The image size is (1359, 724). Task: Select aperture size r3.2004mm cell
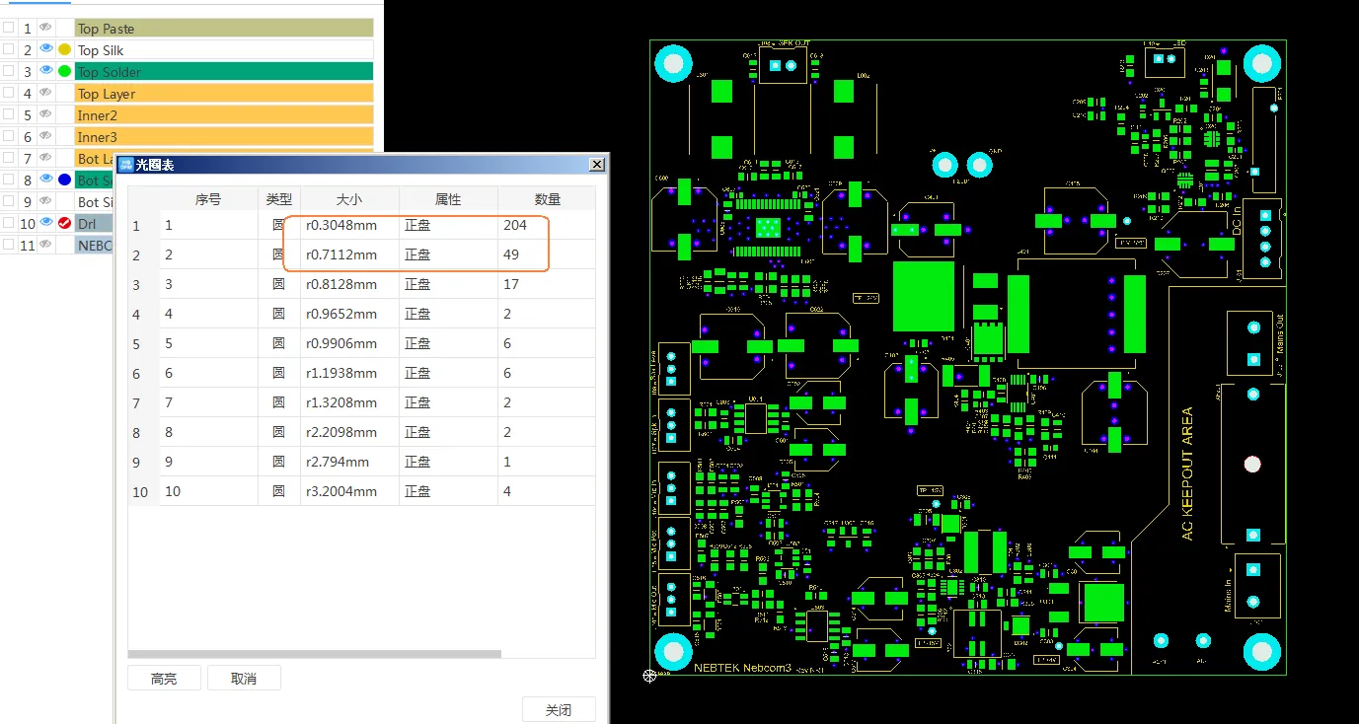coord(350,491)
